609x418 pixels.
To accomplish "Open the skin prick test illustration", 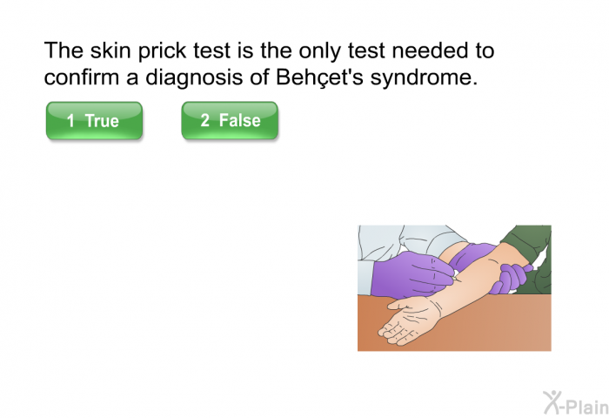I will tap(454, 288).
